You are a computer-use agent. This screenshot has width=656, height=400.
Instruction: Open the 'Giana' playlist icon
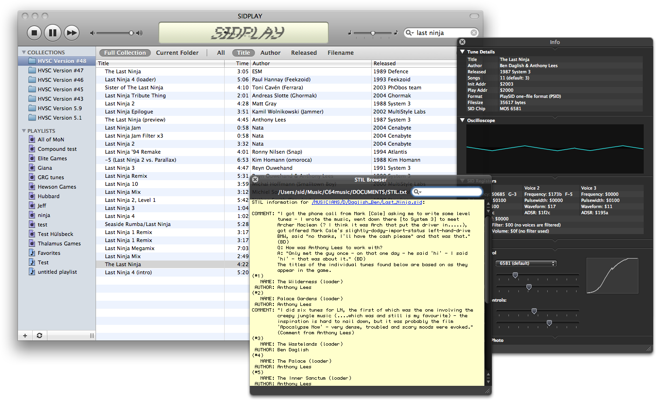(32, 168)
